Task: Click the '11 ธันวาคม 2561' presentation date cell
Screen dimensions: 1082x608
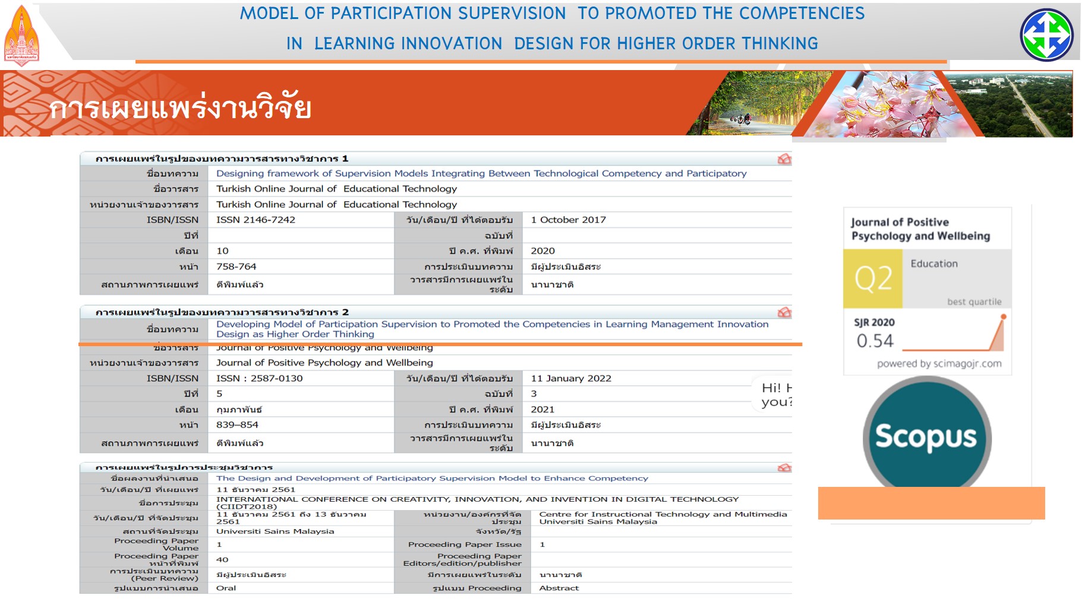Action: point(255,490)
